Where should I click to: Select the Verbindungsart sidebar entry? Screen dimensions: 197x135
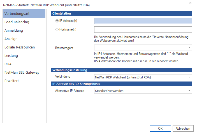17,14
